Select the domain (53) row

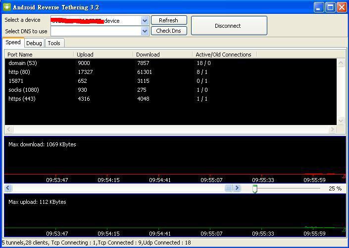pos(171,63)
